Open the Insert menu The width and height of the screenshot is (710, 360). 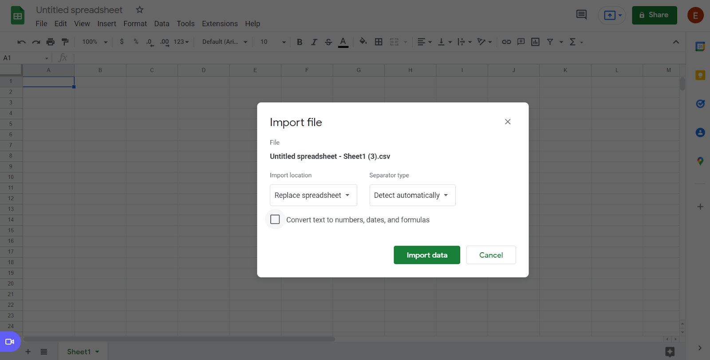[x=106, y=23]
